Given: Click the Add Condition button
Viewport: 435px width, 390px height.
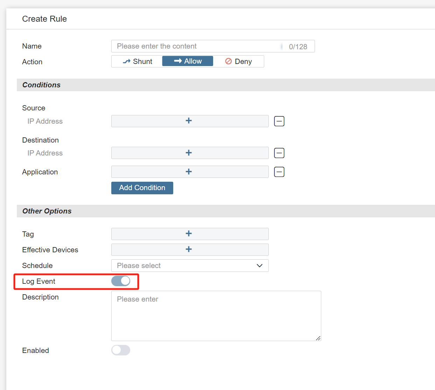Looking at the screenshot, I should 142,188.
